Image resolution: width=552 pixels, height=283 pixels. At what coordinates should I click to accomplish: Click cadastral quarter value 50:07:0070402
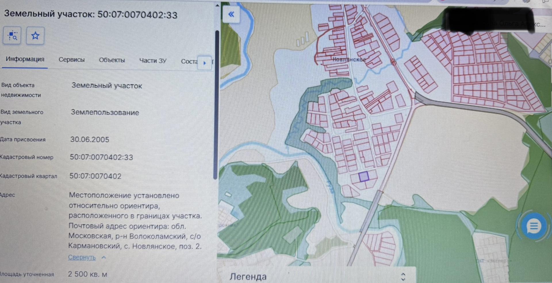point(95,176)
